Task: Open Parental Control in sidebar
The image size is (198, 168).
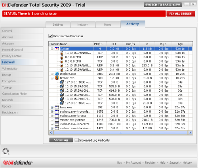Action: (x=22, y=50)
